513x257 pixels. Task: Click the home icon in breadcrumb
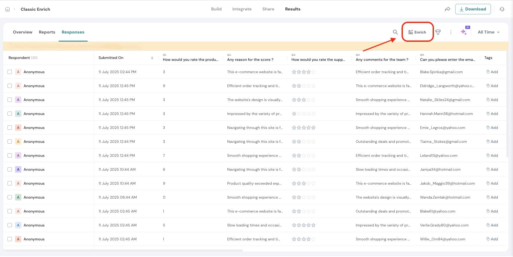pyautogui.click(x=8, y=9)
